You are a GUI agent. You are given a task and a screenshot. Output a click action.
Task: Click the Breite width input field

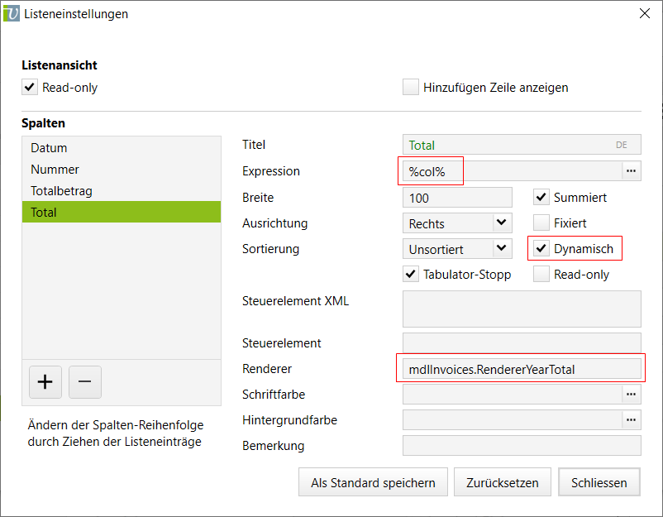(x=457, y=198)
